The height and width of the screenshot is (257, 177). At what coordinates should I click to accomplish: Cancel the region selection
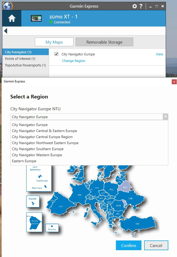[x=156, y=245]
